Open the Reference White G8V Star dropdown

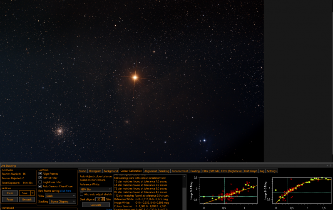click(96, 189)
